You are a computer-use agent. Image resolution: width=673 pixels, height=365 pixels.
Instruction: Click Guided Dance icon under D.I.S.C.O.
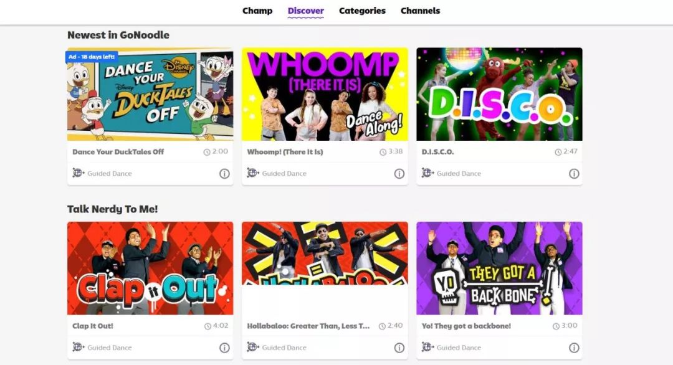pos(427,173)
